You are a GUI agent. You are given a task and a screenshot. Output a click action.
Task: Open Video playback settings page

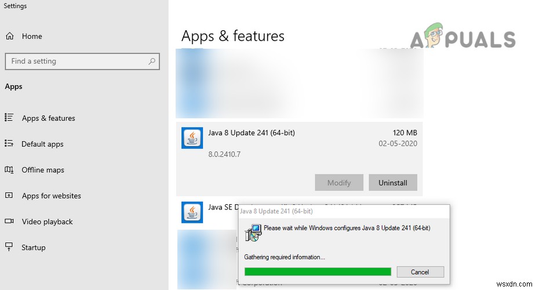tap(47, 222)
